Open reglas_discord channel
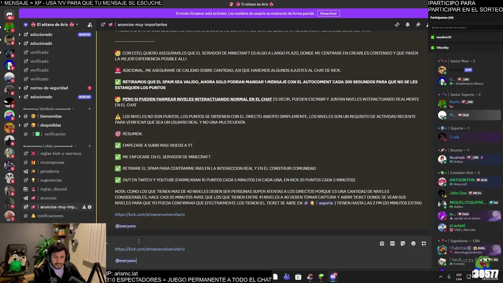This screenshot has width=503, height=283. tap(57, 189)
